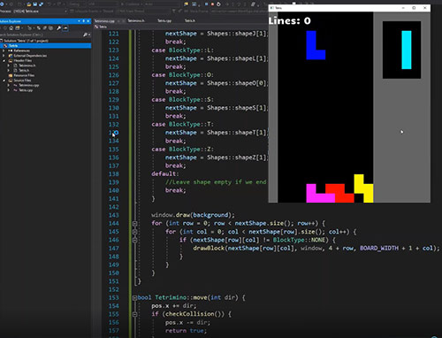Expand the References node in Solution Explorer

pyautogui.click(x=4, y=50)
